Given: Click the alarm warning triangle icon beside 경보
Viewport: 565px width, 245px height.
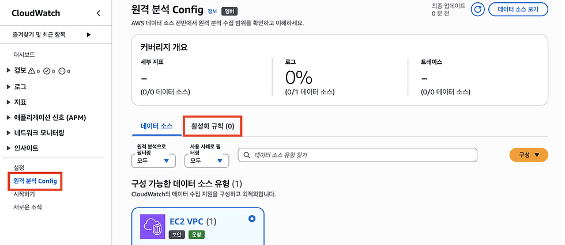Looking at the screenshot, I should (32, 71).
